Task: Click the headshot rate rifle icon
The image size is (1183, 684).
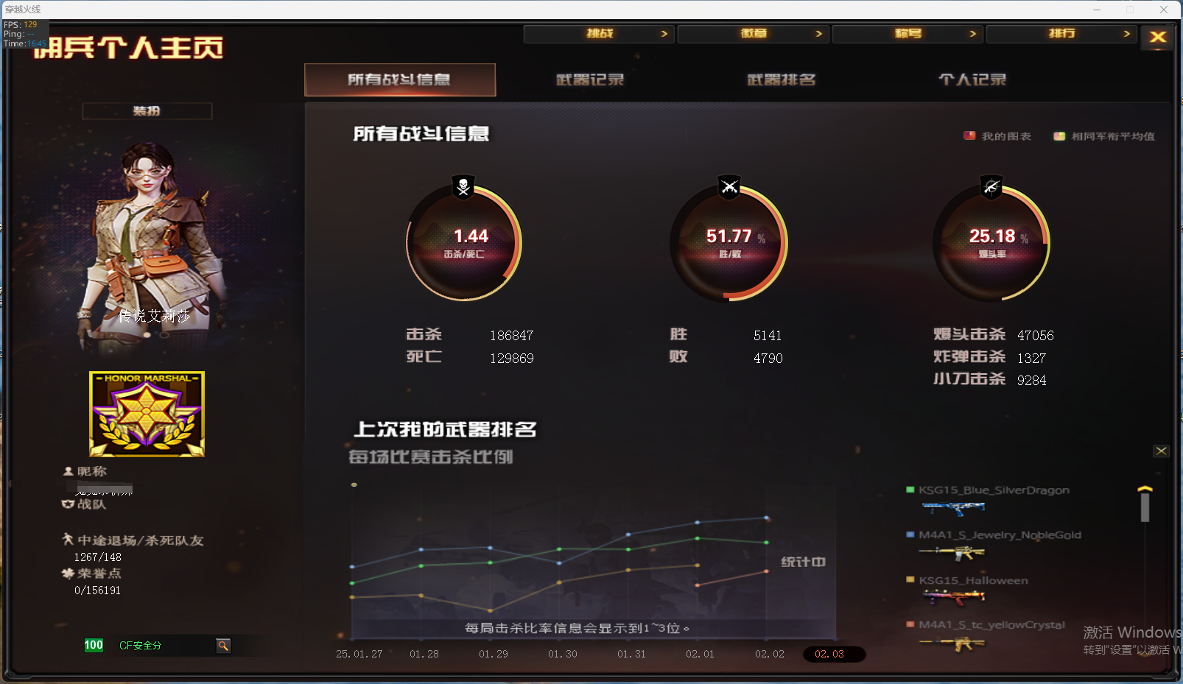Action: point(991,187)
